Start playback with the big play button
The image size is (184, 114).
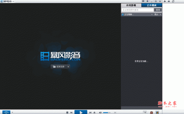tap(81, 112)
